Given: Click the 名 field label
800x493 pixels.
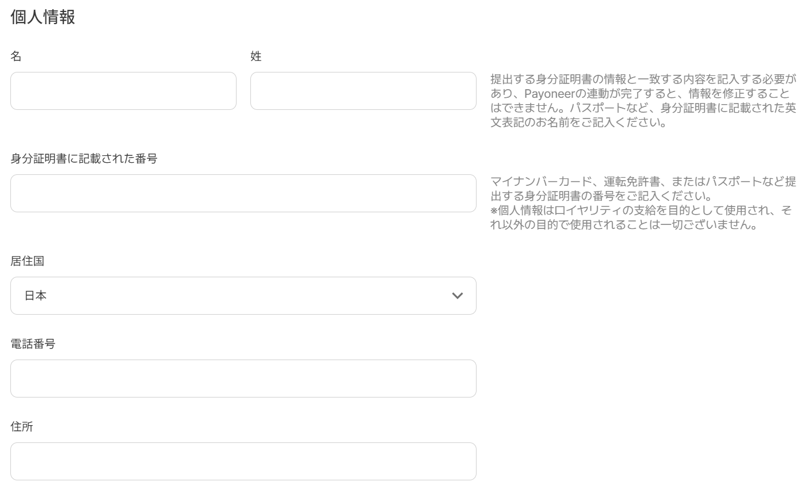Looking at the screenshot, I should click(x=16, y=56).
